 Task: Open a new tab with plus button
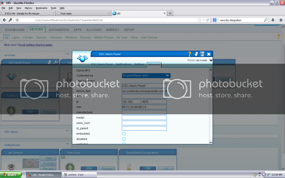click(170, 13)
